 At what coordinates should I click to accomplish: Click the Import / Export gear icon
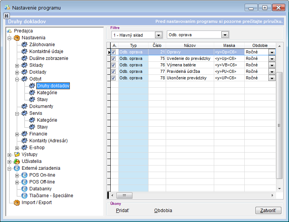17,203
